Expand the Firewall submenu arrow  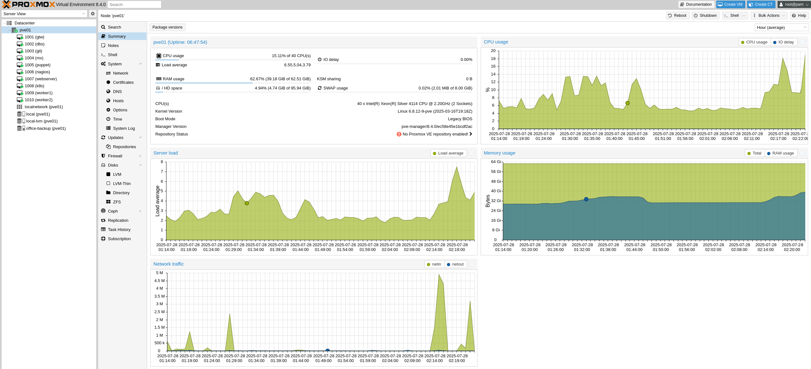point(140,156)
